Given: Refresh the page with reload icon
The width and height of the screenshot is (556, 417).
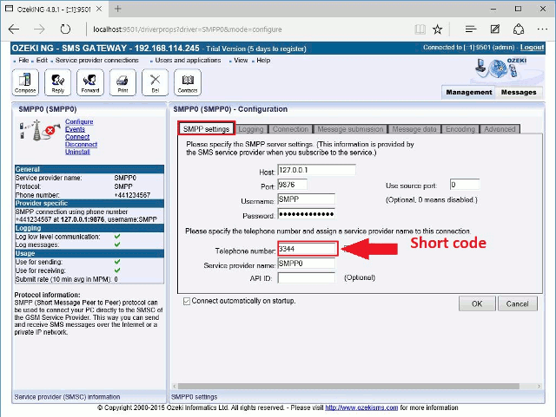Looking at the screenshot, I should tap(65, 29).
